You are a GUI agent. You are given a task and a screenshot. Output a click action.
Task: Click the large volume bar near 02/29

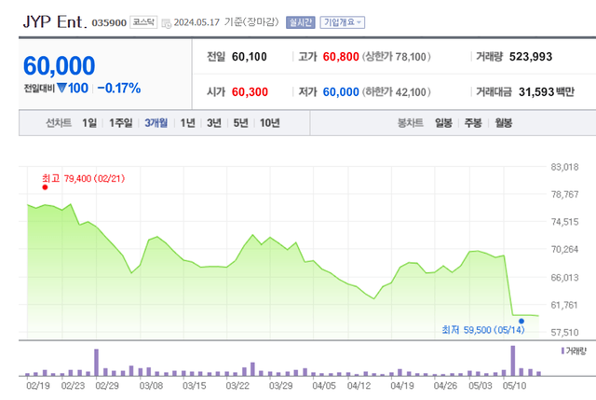point(97,362)
